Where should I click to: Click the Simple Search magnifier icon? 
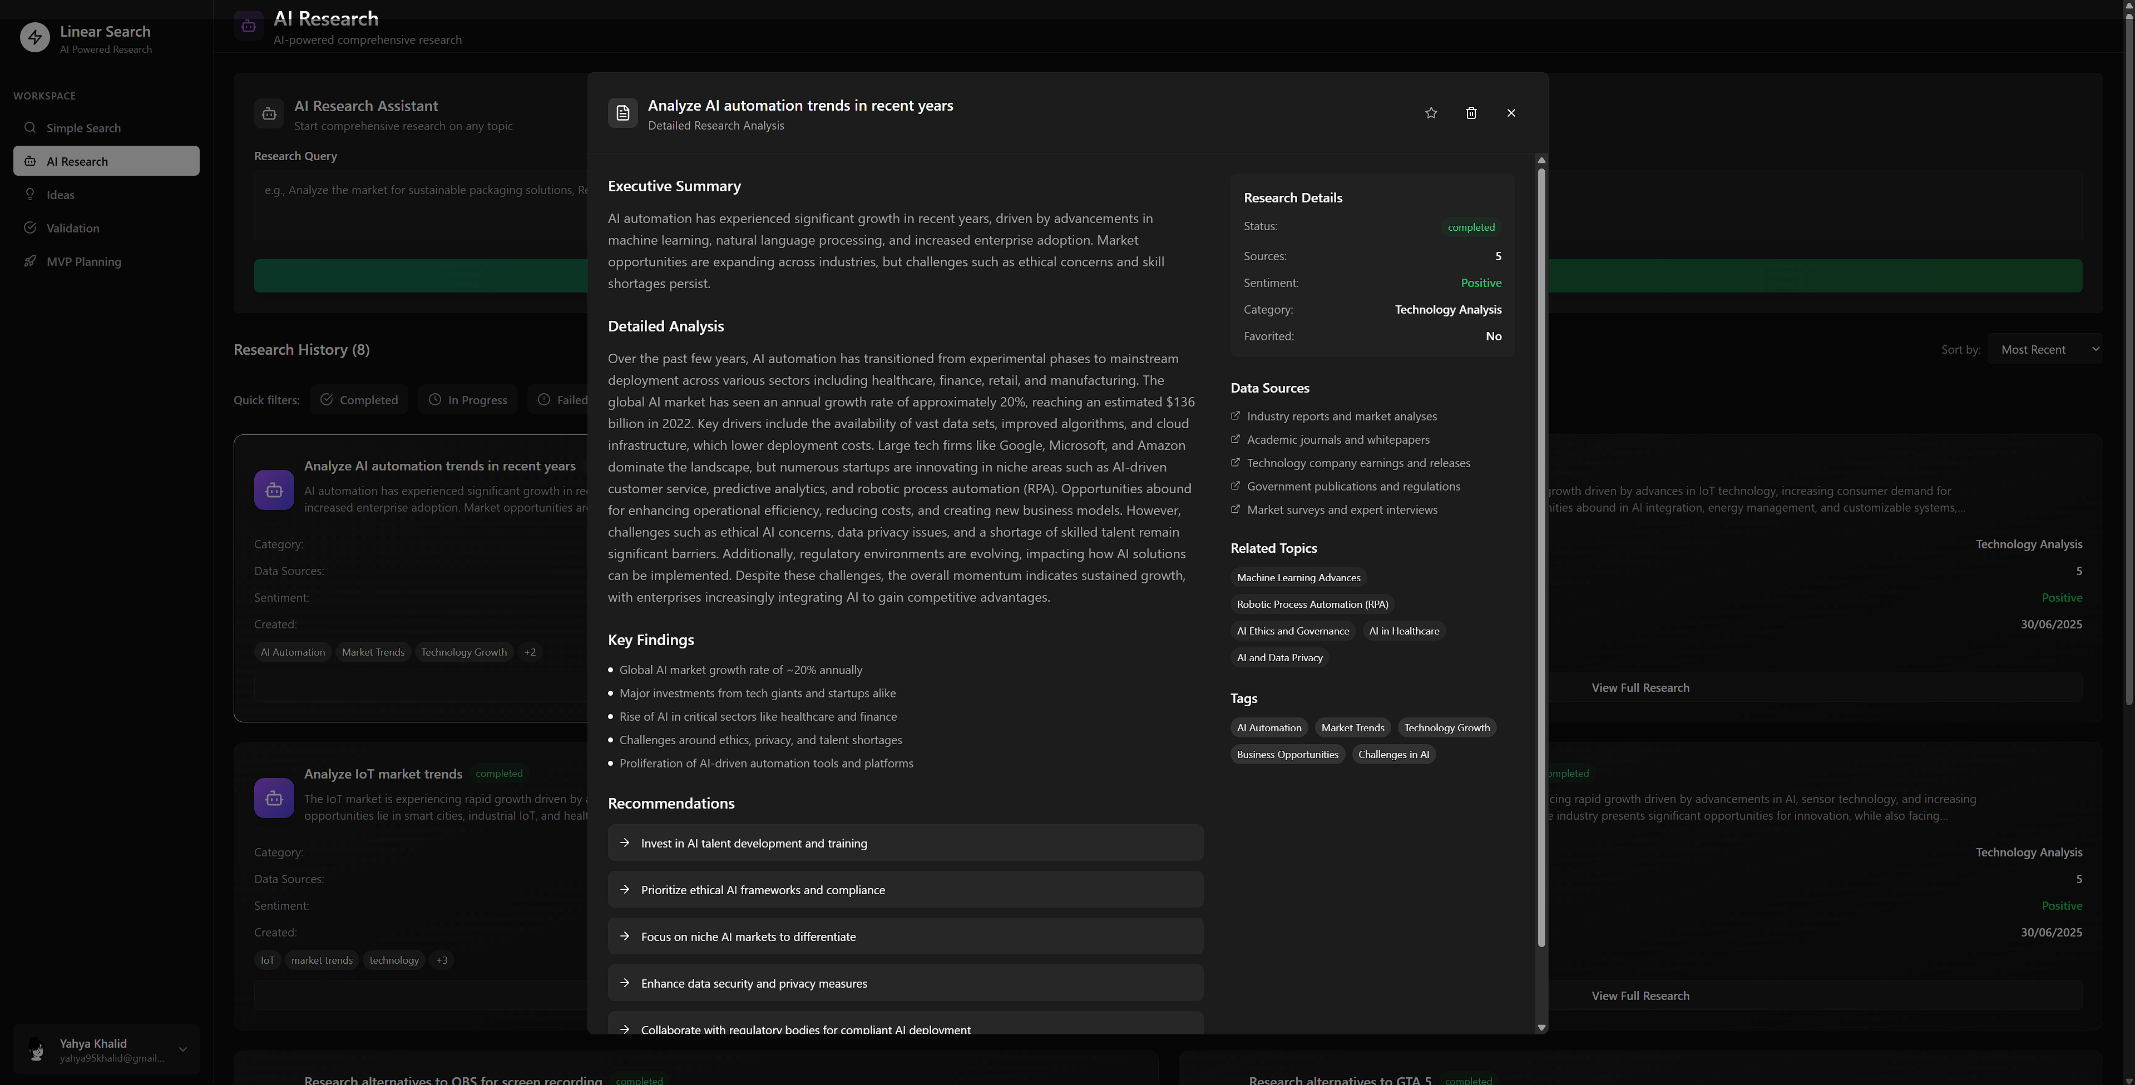coord(30,128)
